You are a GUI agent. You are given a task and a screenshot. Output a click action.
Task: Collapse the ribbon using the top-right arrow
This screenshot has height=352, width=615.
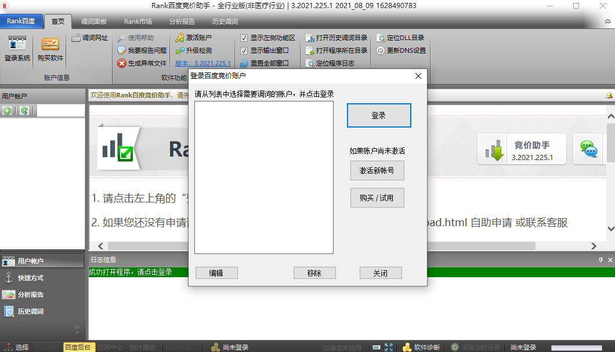click(607, 21)
